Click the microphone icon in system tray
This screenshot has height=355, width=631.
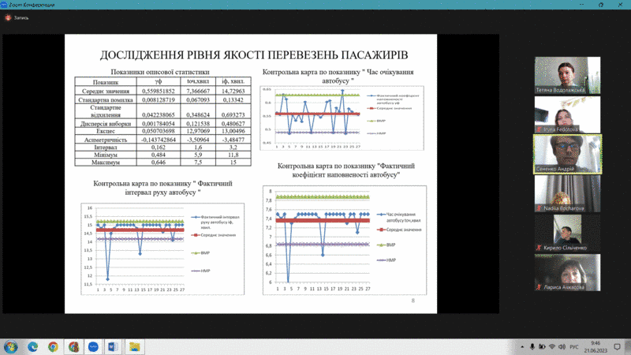(533, 346)
